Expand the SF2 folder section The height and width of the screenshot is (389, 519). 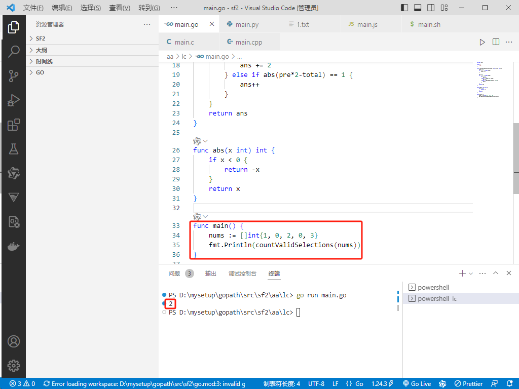pos(92,38)
